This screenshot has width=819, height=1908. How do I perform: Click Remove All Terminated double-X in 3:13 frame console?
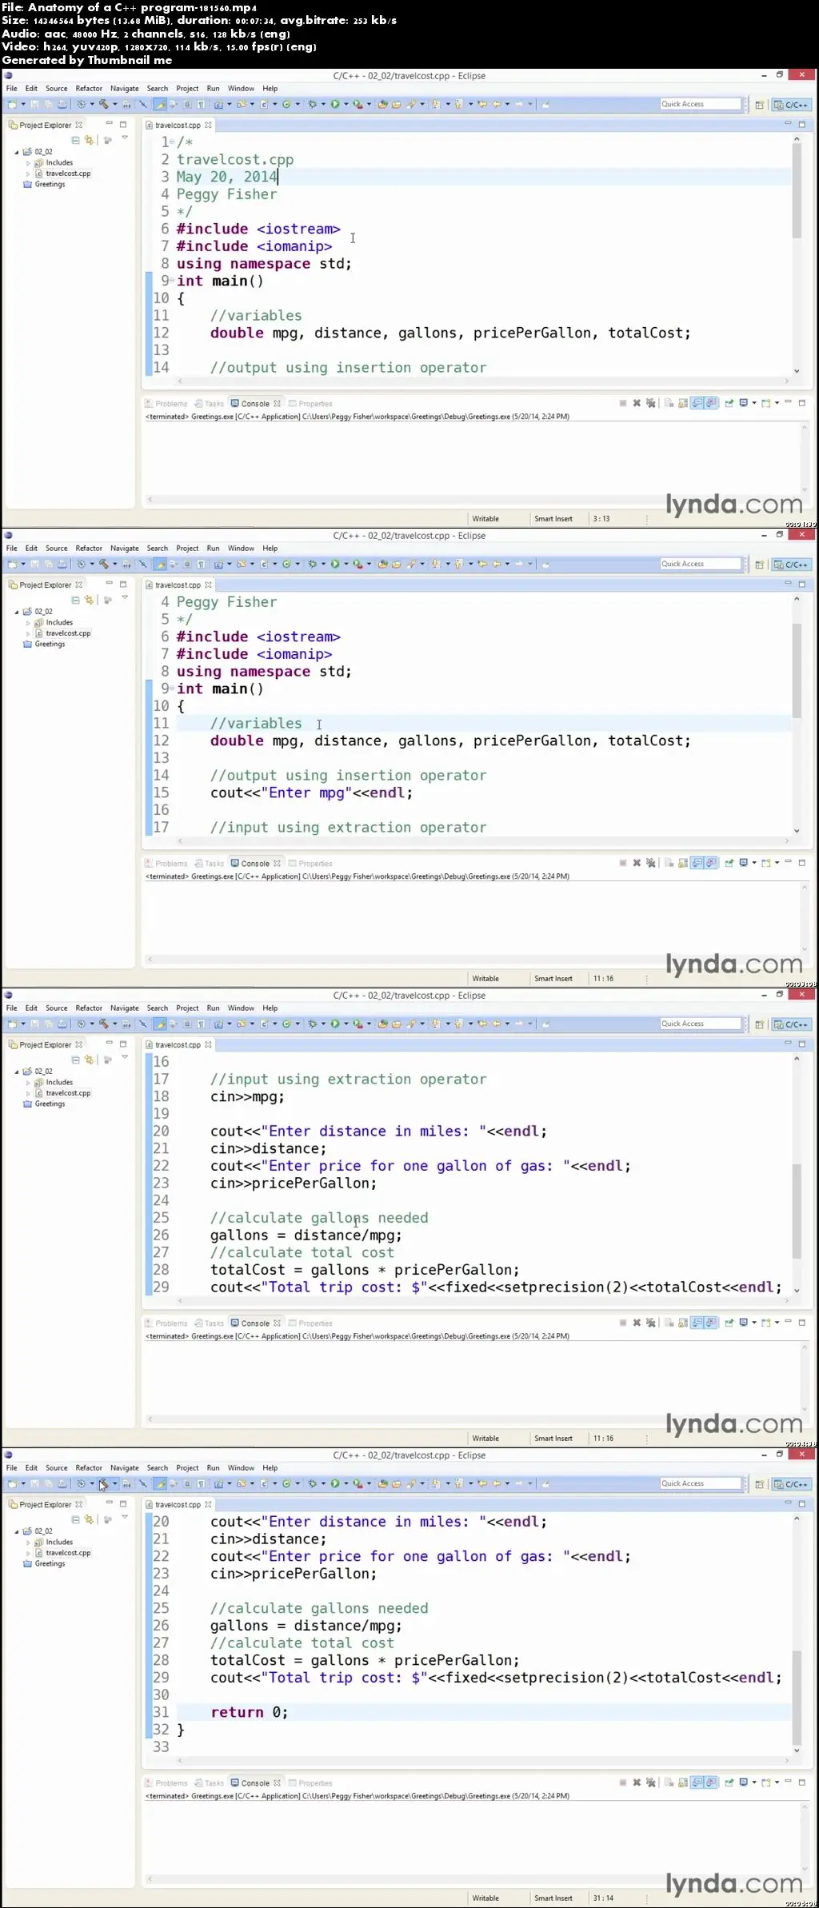(x=651, y=403)
